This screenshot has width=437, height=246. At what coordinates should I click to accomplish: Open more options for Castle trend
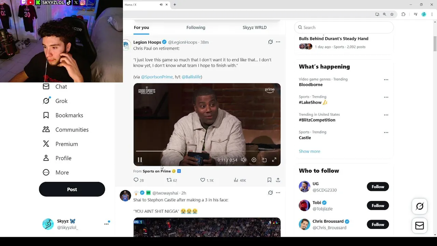[x=386, y=133]
